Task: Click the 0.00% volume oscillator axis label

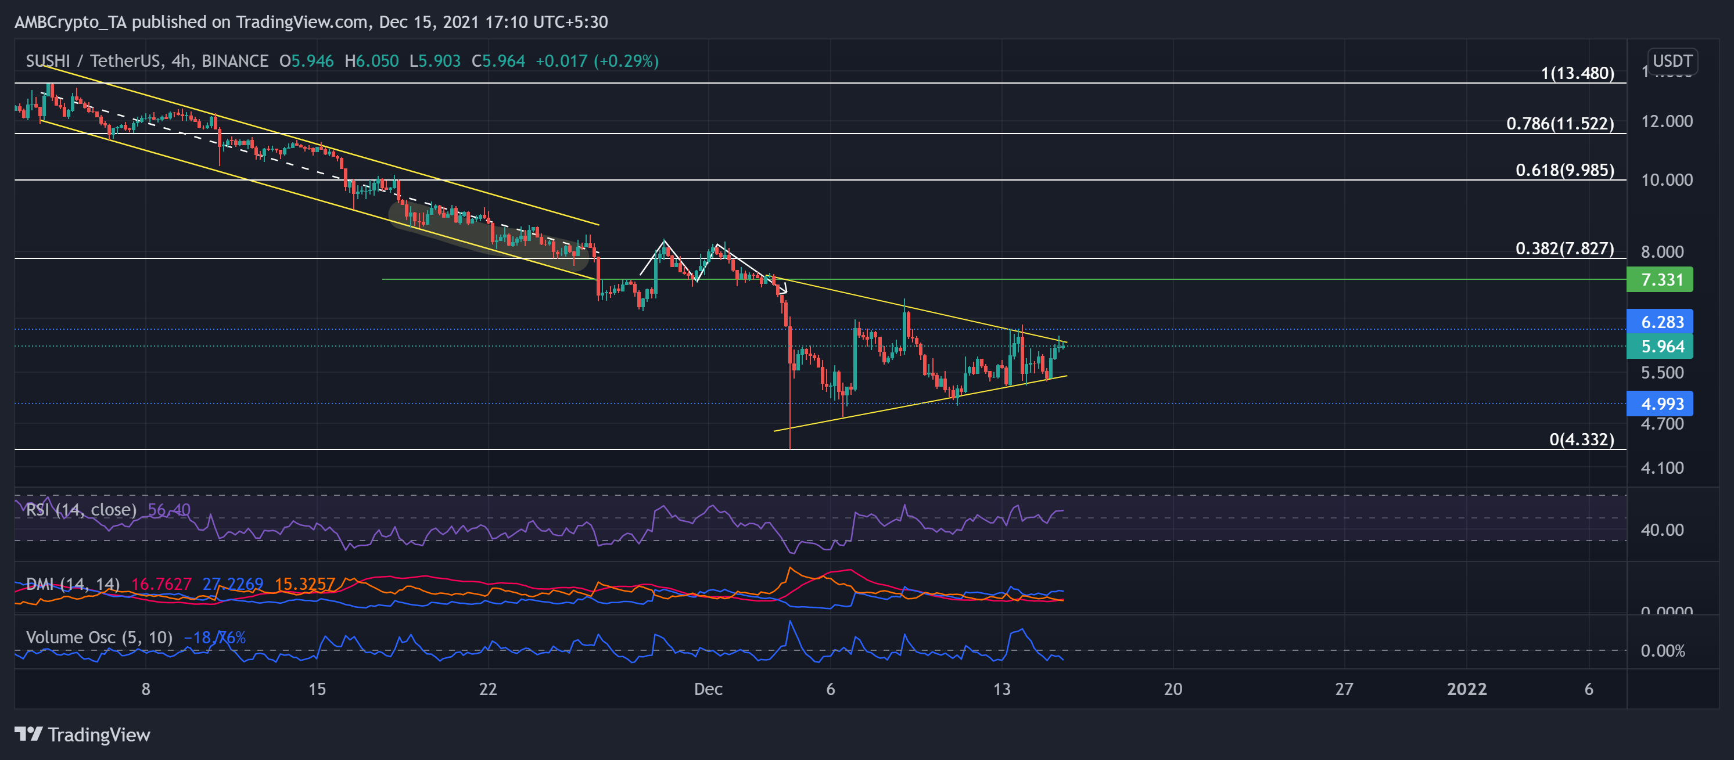Action: point(1663,651)
